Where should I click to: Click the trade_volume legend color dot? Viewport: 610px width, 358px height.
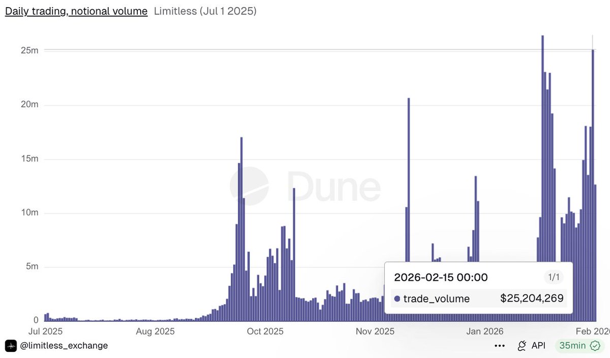(x=397, y=299)
